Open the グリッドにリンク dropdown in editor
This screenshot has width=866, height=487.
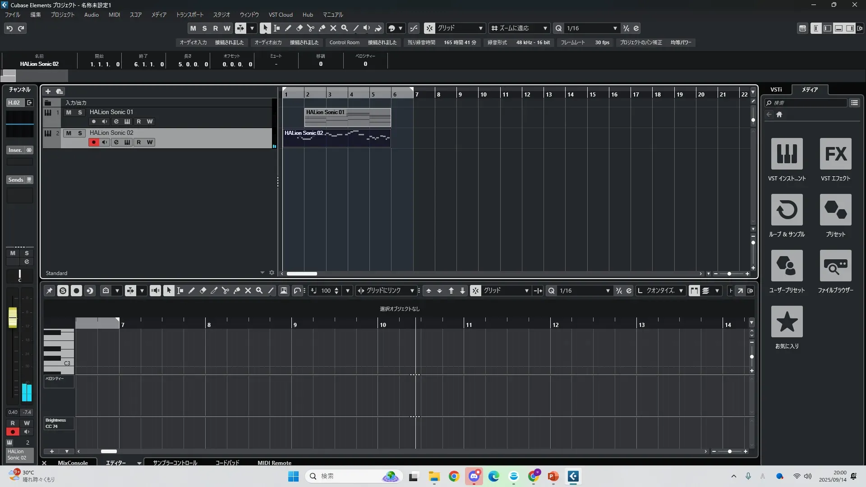[411, 291]
